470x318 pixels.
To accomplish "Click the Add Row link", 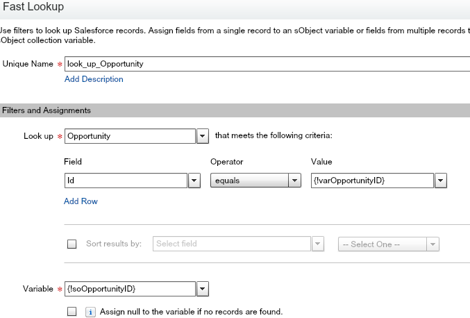I will click(81, 201).
